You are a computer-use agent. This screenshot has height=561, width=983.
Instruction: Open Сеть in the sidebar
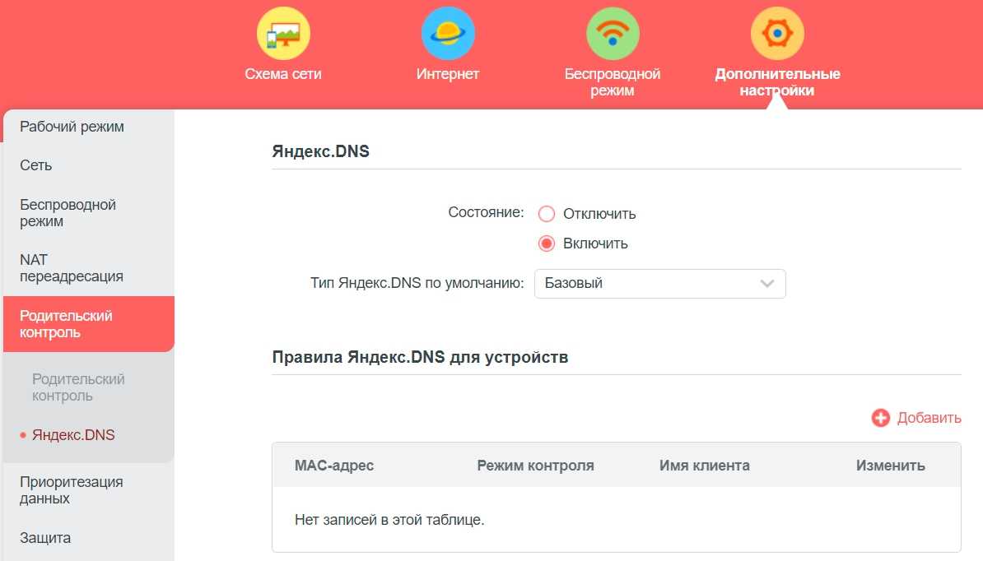click(35, 165)
